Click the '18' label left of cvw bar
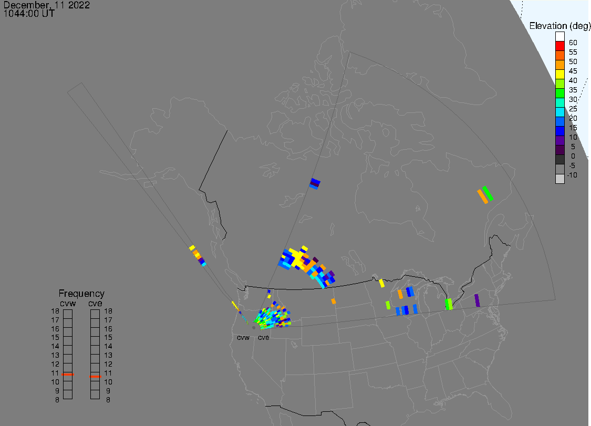Viewport: 591px width, 426px height. (x=55, y=311)
